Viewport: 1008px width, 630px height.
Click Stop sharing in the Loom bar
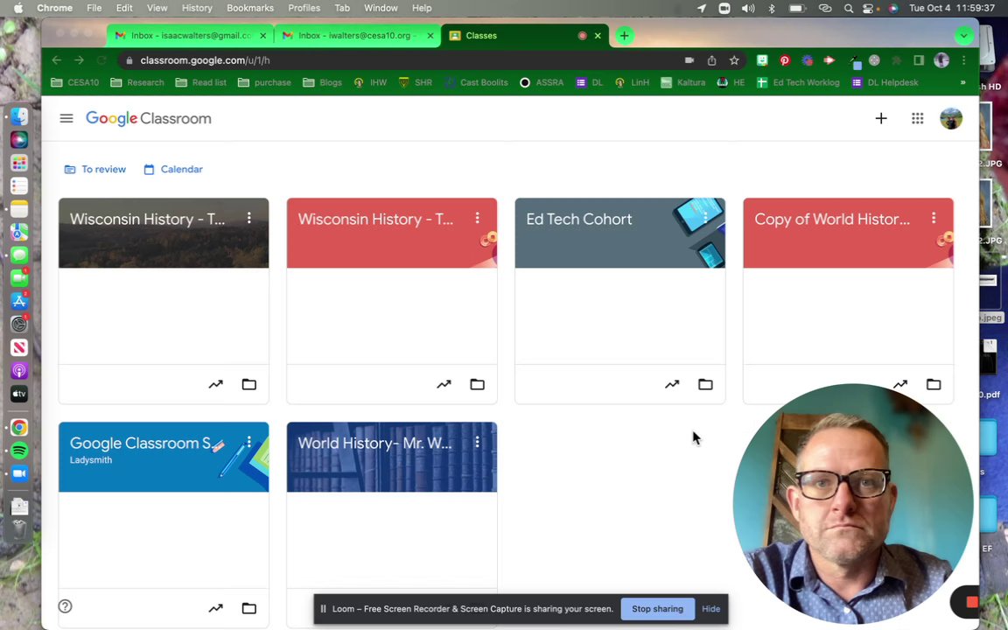click(x=657, y=609)
